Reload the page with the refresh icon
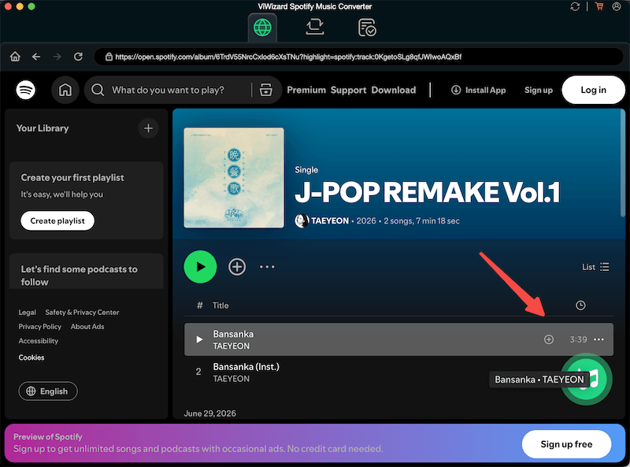The width and height of the screenshot is (630, 467). pyautogui.click(x=78, y=57)
